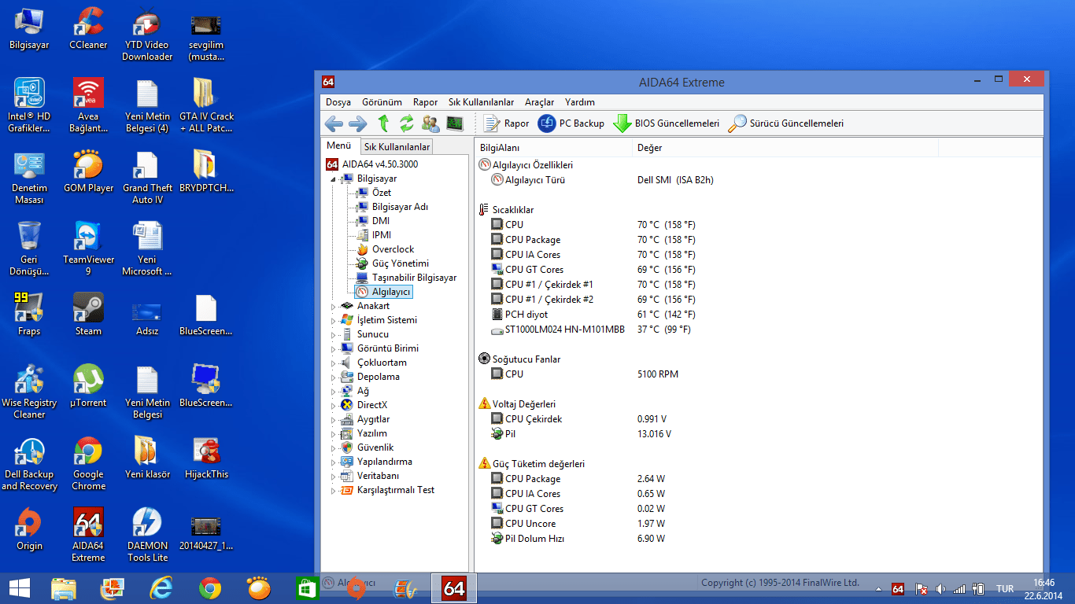Viewport: 1075px width, 604px height.
Task: Expand the Anakart tree node
Action: tap(334, 305)
